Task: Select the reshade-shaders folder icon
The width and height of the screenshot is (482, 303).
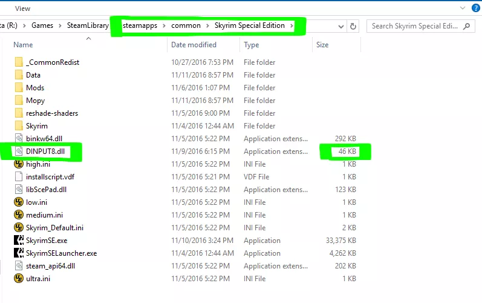Action: click(x=19, y=113)
